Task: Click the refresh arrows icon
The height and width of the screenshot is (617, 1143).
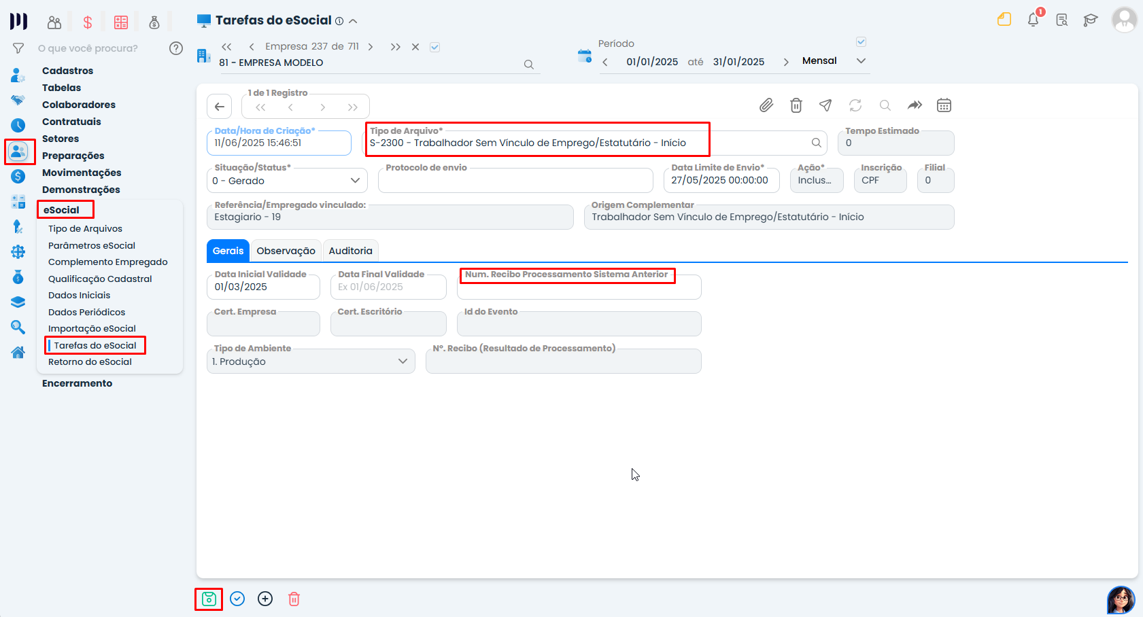Action: point(855,105)
